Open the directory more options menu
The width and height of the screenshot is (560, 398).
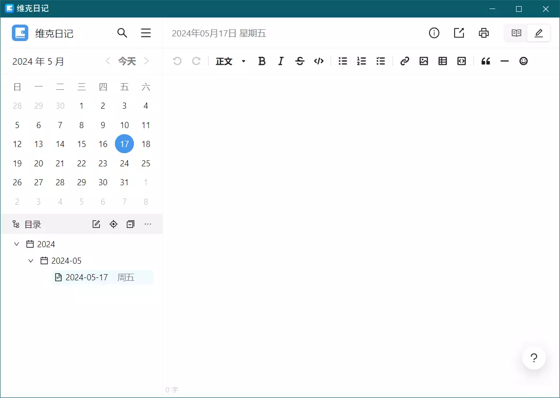click(x=148, y=224)
